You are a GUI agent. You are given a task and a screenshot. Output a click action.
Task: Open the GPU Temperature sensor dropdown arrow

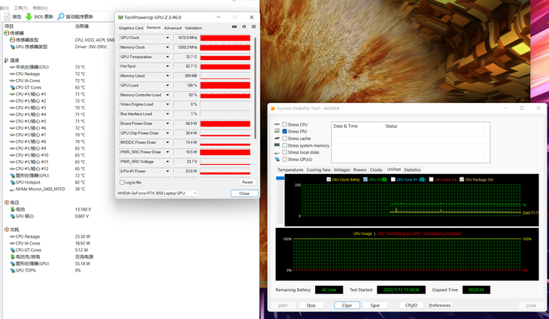point(168,56)
